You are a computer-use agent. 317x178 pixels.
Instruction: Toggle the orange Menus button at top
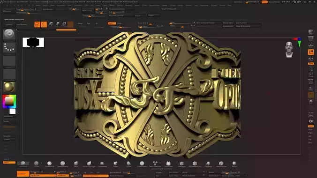click(x=264, y=2)
